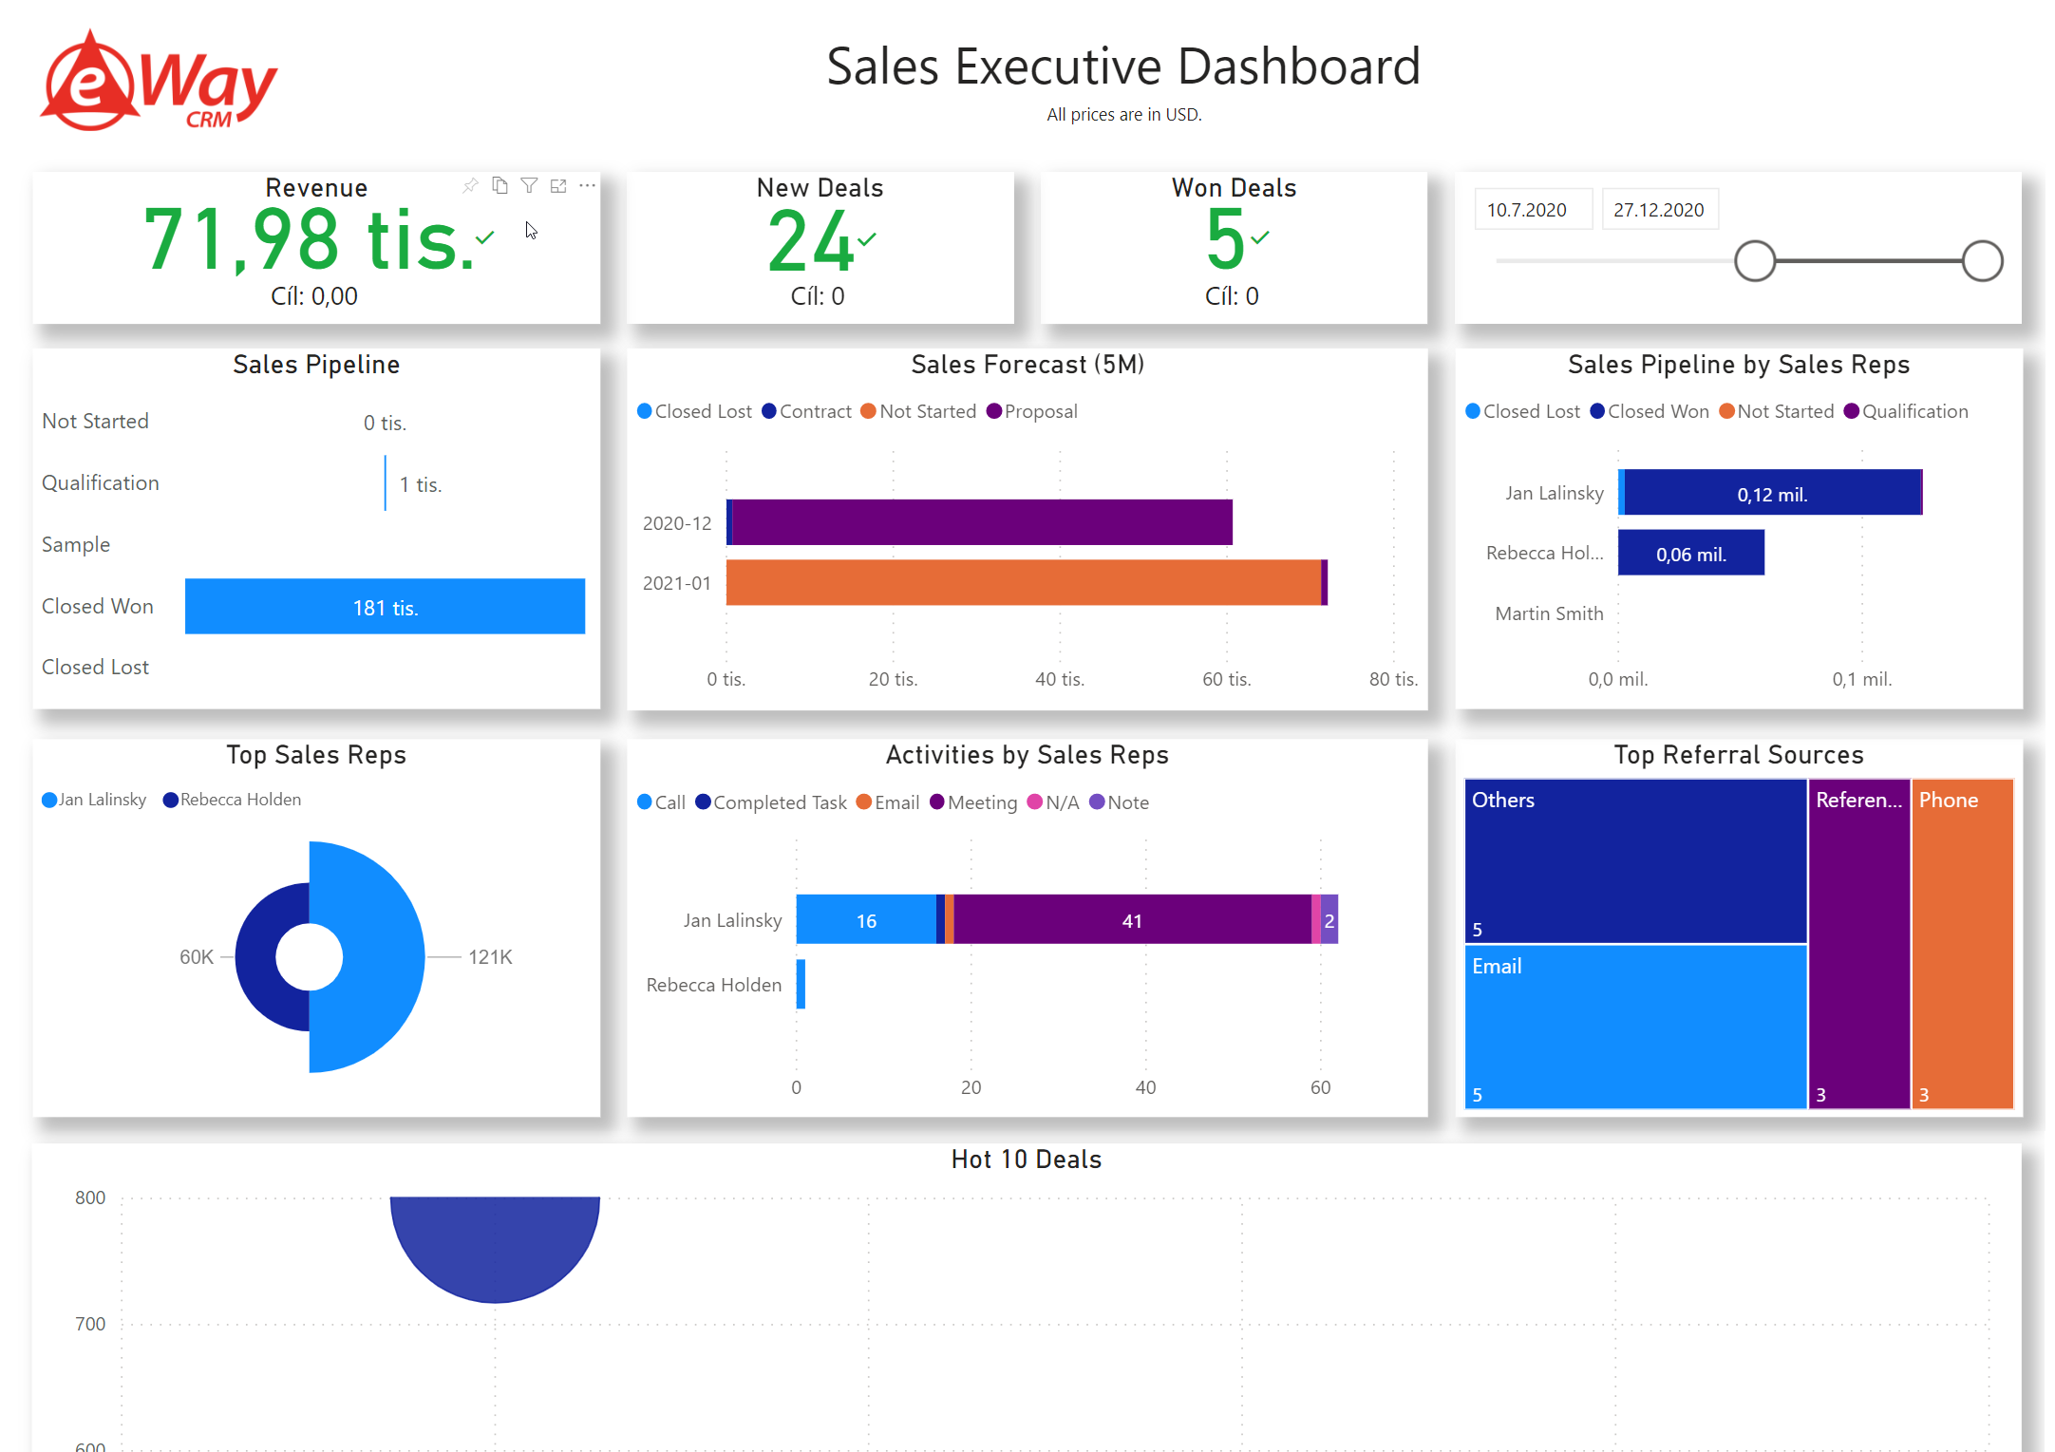Select the 2021-01 orange Not Started bar
The height and width of the screenshot is (1452, 2055).
(x=1024, y=582)
